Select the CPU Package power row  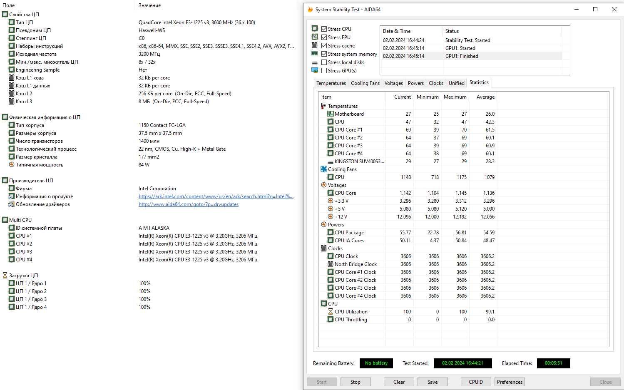(x=408, y=233)
